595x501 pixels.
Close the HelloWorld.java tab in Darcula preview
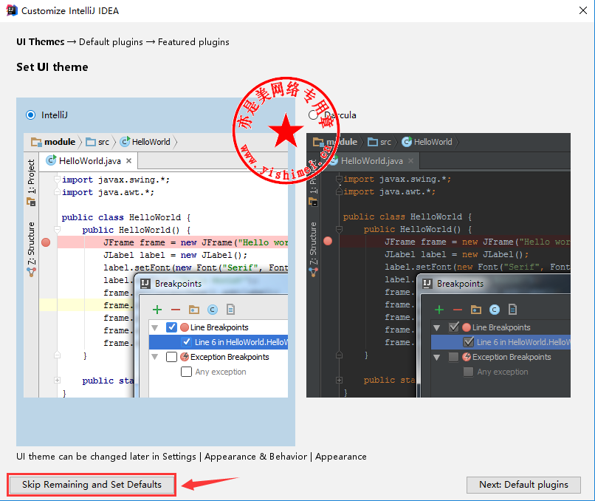tap(411, 160)
